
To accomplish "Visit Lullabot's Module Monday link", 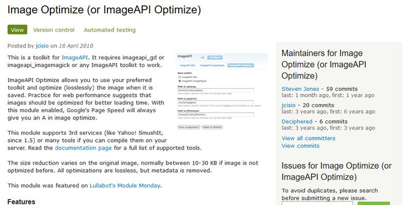I will pos(125,186).
